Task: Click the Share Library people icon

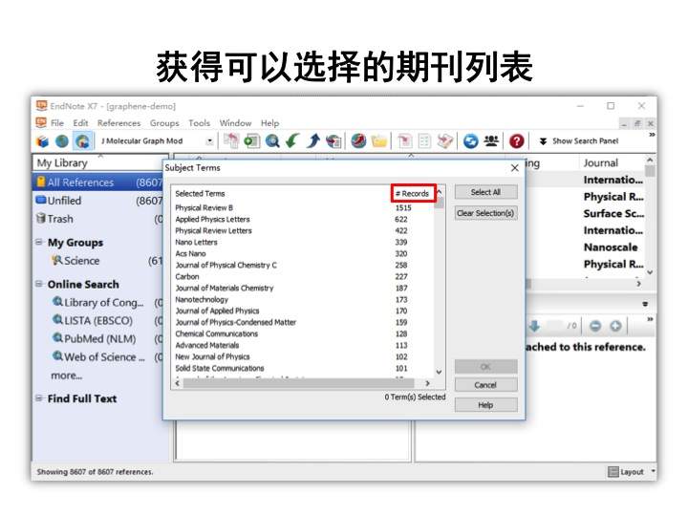Action: point(491,140)
